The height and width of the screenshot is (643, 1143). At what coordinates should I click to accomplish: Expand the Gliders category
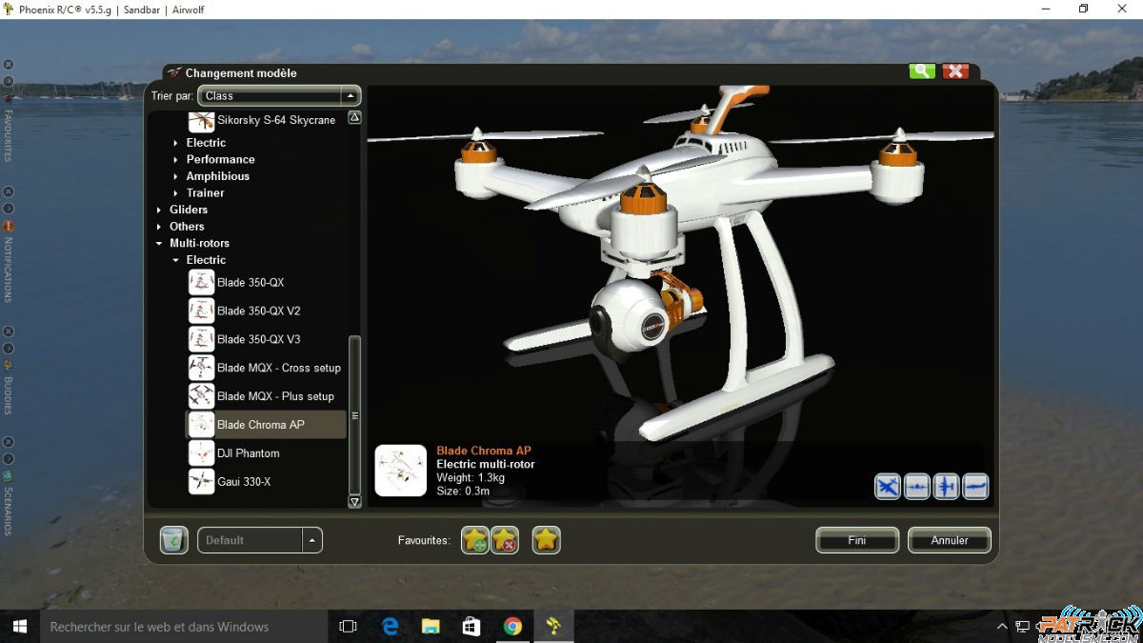pyautogui.click(x=158, y=210)
